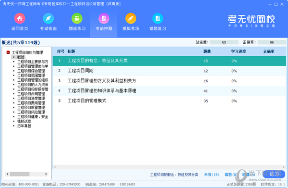
Task: Select 工程项目合同管理 in the tree
Action: [31, 94]
